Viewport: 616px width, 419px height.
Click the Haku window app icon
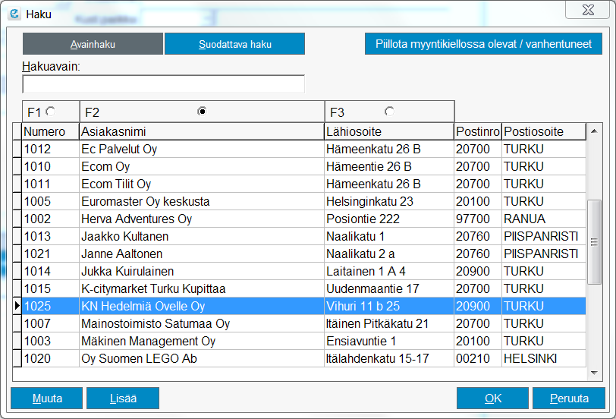(x=14, y=14)
